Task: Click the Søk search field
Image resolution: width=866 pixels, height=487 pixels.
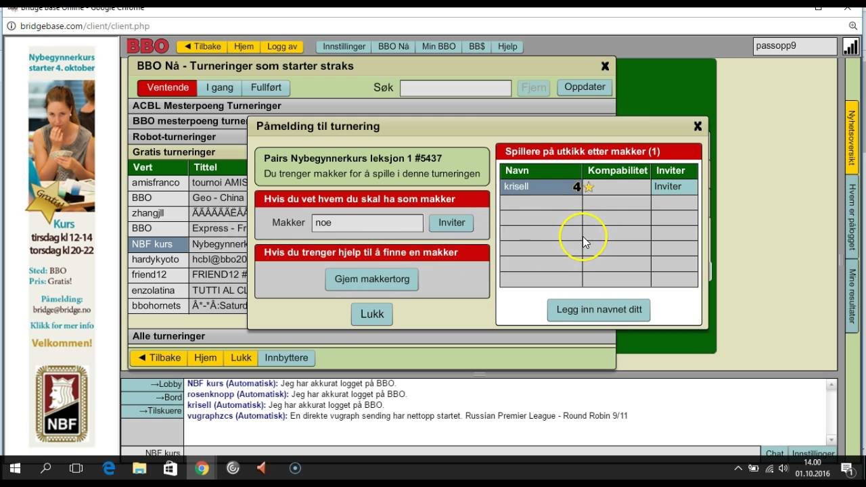Action: [455, 88]
